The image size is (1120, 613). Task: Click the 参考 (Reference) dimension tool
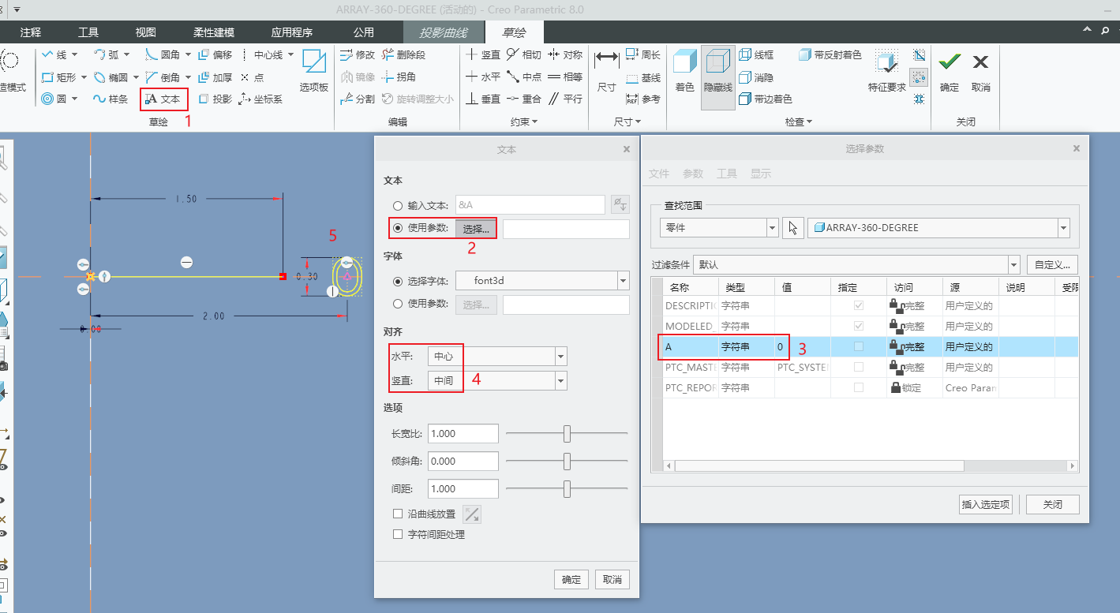642,99
